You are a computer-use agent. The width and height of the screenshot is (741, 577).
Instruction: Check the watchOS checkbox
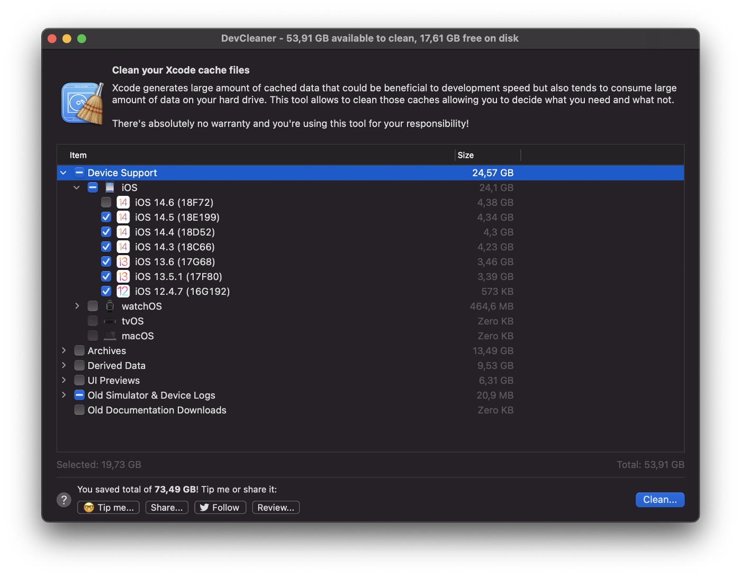click(93, 306)
